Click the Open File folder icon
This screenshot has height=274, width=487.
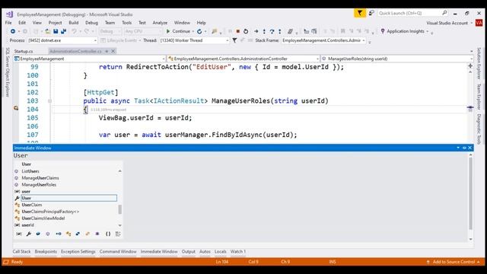tap(47, 31)
